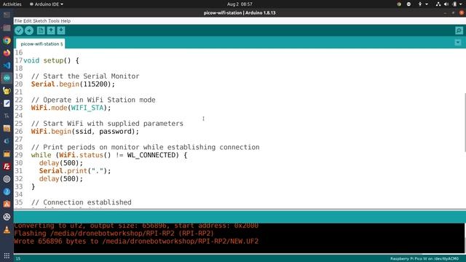Click the comment '// Print periods on monitor'
Viewport: 466px width, 262px height.
[145, 147]
